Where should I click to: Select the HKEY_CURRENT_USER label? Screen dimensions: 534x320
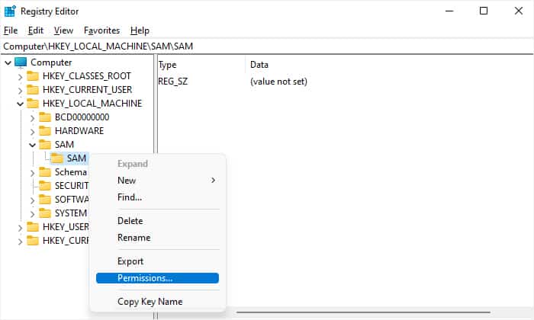point(87,90)
